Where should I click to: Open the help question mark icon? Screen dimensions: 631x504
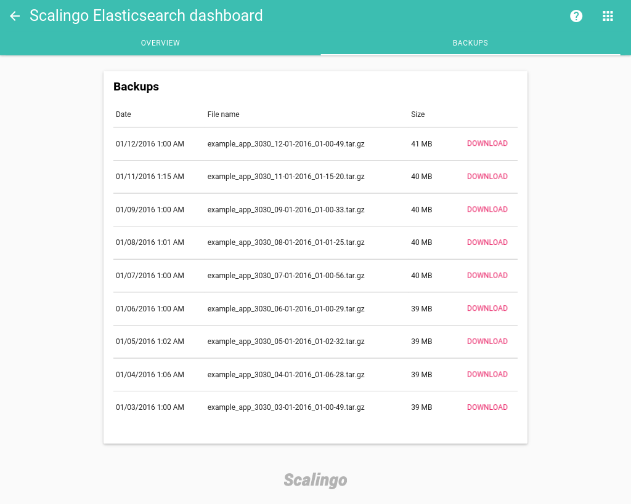point(576,16)
